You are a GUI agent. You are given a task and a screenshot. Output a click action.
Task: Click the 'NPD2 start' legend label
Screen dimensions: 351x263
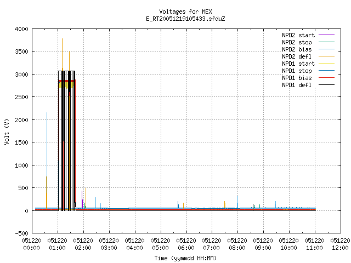tap(298, 35)
